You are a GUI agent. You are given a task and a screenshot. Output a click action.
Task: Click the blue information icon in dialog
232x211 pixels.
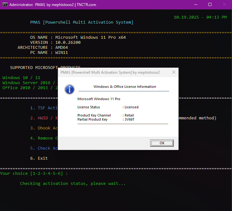point(69,89)
